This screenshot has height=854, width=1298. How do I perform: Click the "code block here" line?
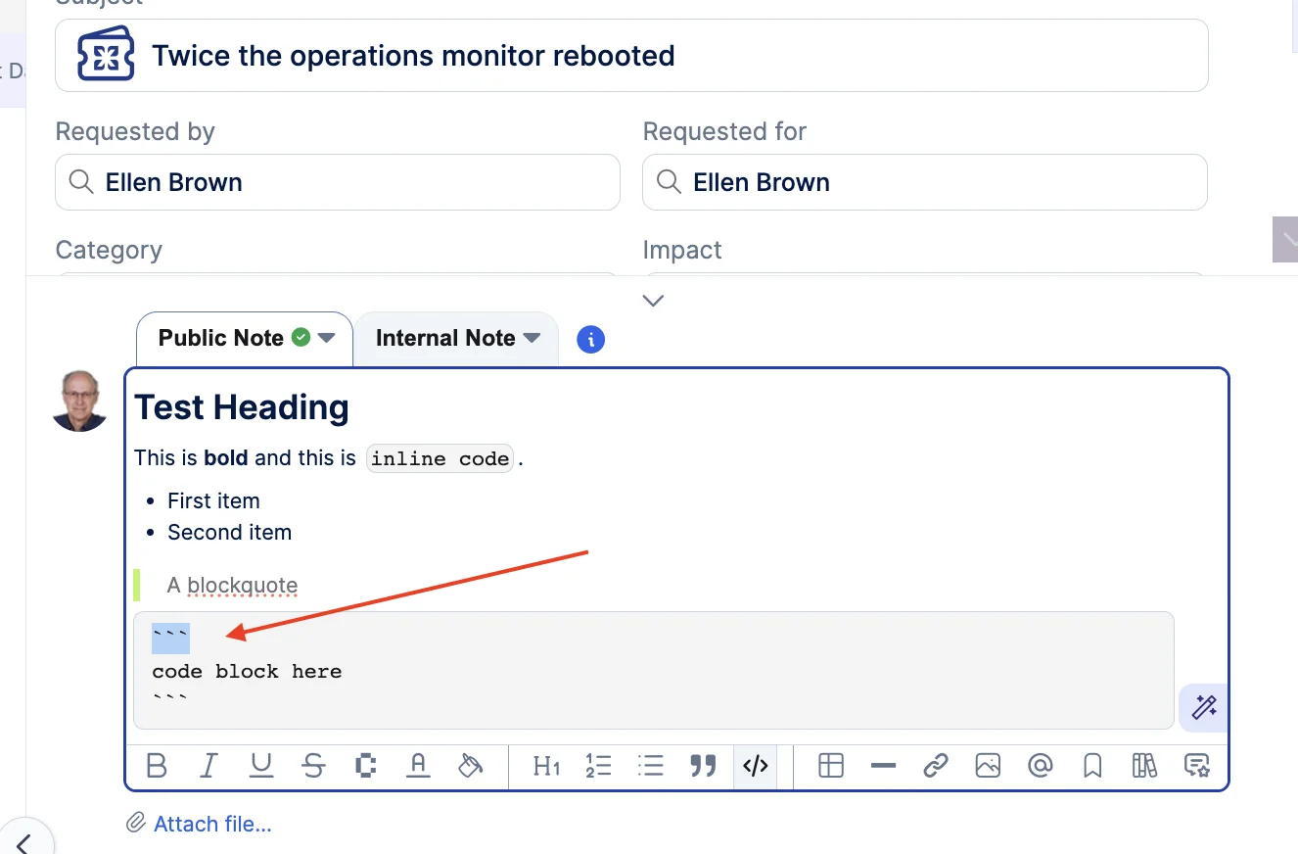[247, 672]
